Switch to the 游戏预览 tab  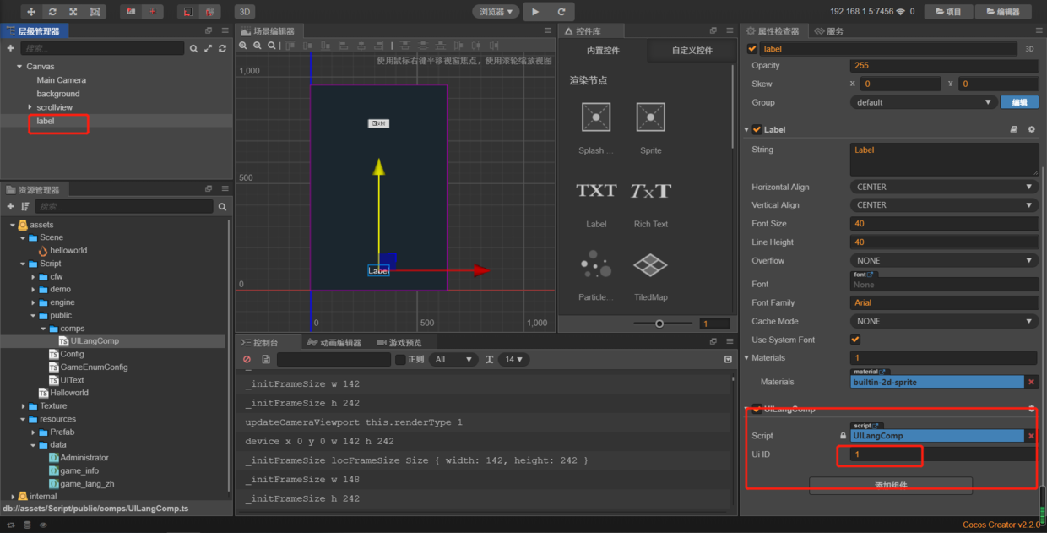[x=399, y=342]
